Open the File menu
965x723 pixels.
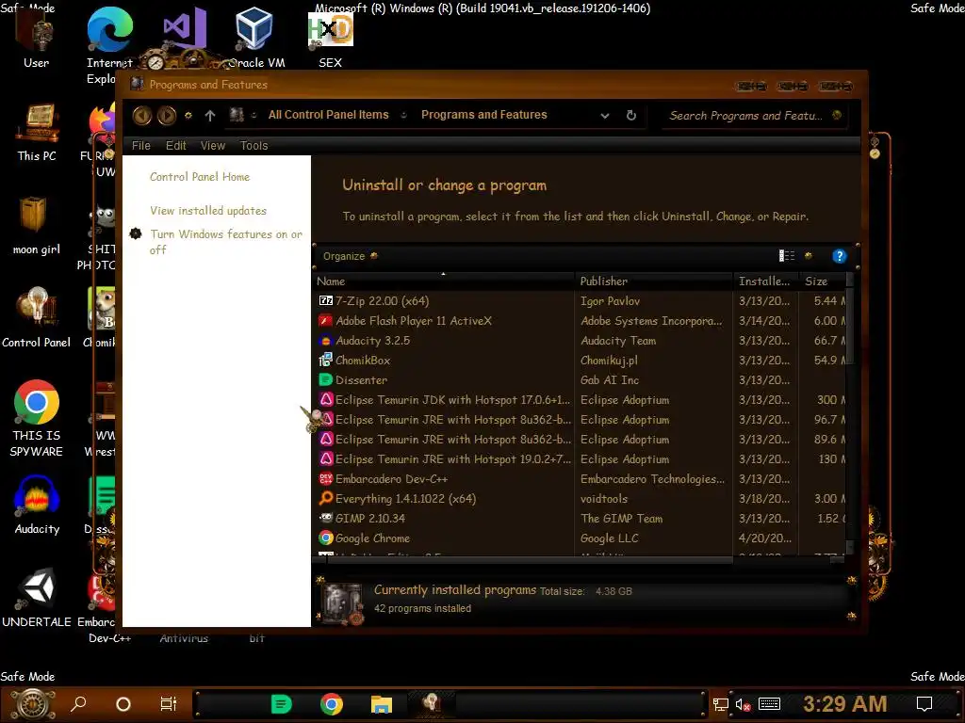click(x=141, y=146)
